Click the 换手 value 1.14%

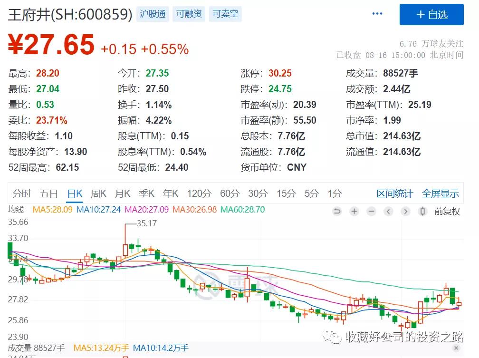[159, 105]
